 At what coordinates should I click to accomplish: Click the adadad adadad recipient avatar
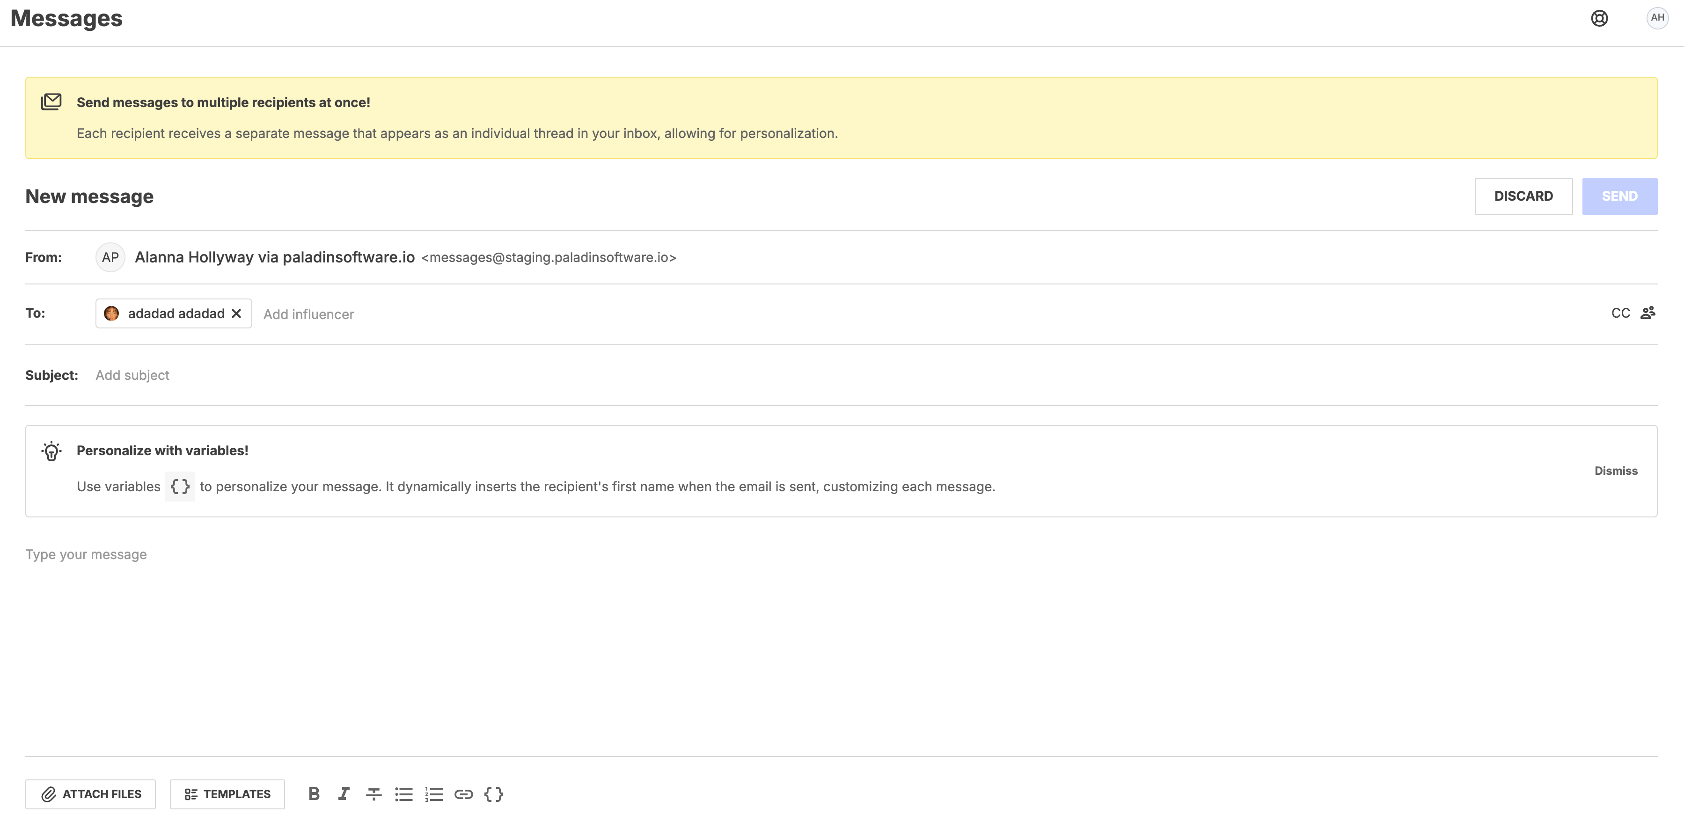[112, 313]
